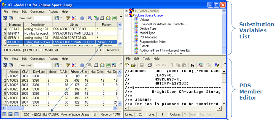This screenshot has width=278, height=120.
Task: Click e-mail envelope icon in JCL Model List toolbar
Action: 108,18
